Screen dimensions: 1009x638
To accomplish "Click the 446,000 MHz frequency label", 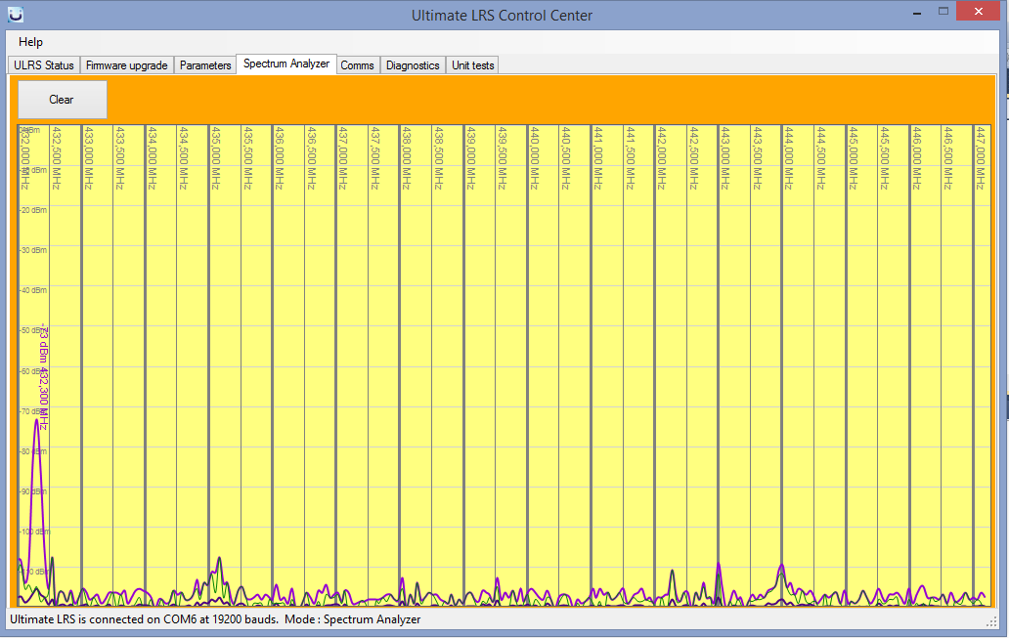I will 916,157.
